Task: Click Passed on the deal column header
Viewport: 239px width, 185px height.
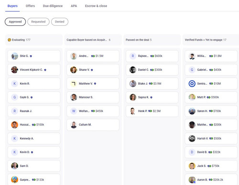Action: tap(152, 40)
